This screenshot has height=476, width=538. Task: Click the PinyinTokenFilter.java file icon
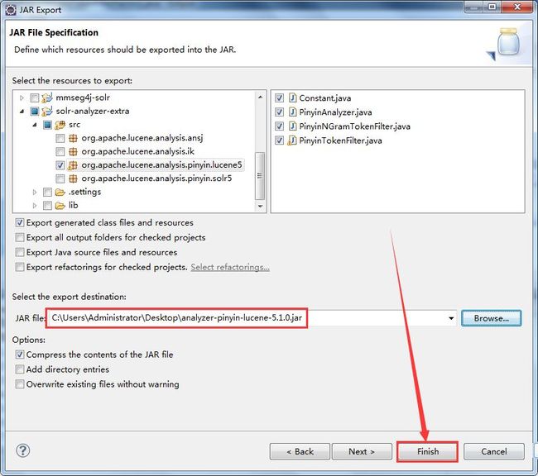click(x=292, y=140)
